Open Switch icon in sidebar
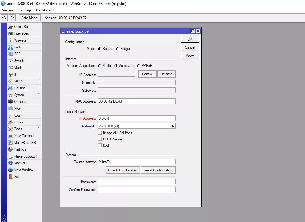Image resolution: width=305 pixels, height=222 pixels. click(10, 61)
